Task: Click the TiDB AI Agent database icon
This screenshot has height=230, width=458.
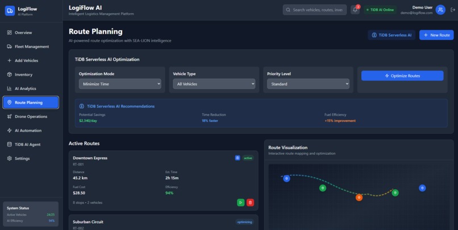Action: pos(9,145)
